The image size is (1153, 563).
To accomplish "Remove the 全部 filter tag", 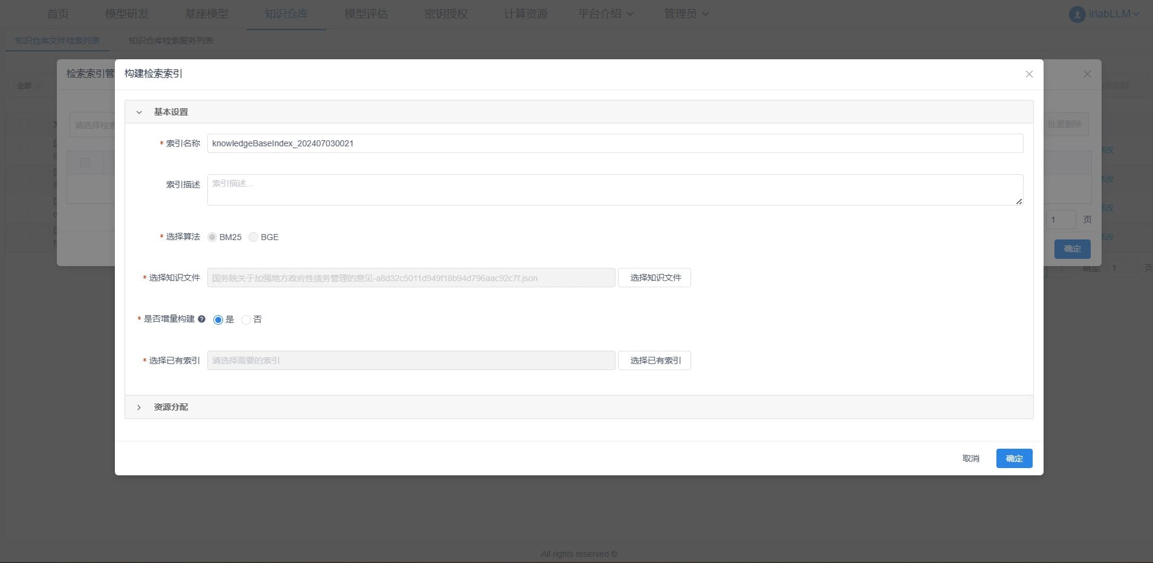I will pos(38,86).
